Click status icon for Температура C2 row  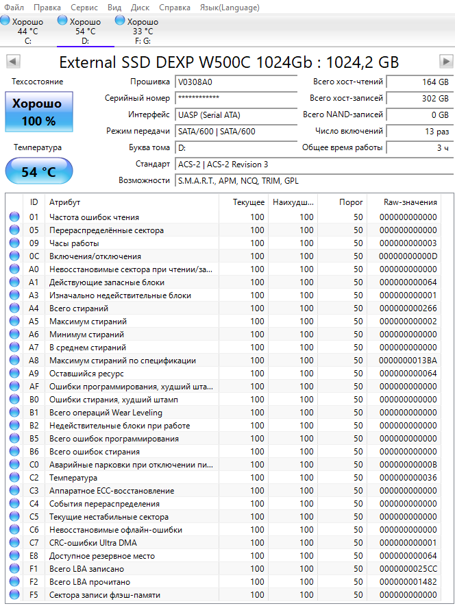pyautogui.click(x=14, y=478)
